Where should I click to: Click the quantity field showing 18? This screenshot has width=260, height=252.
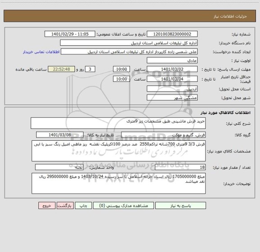(180, 167)
